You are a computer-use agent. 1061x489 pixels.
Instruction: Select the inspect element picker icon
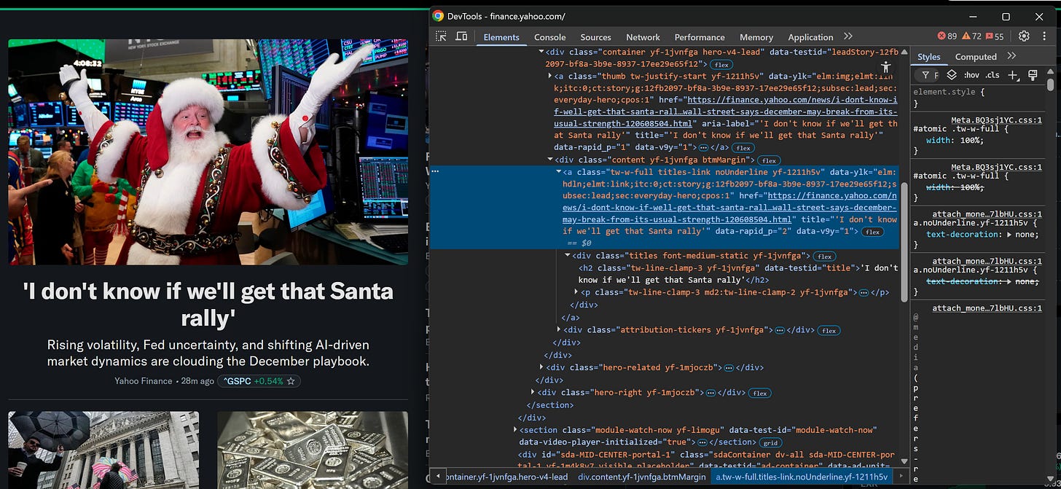pyautogui.click(x=440, y=36)
